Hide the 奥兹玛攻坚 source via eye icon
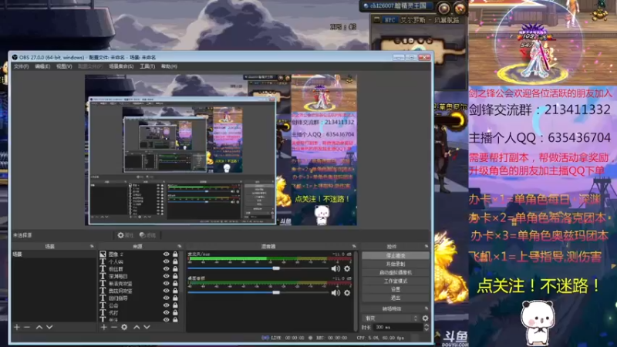Viewport: 617px width, 347px height. click(166, 291)
